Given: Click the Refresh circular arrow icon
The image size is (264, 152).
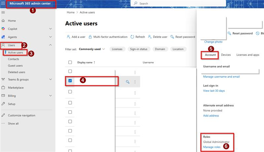Looking at the screenshot, I should click(x=132, y=37).
